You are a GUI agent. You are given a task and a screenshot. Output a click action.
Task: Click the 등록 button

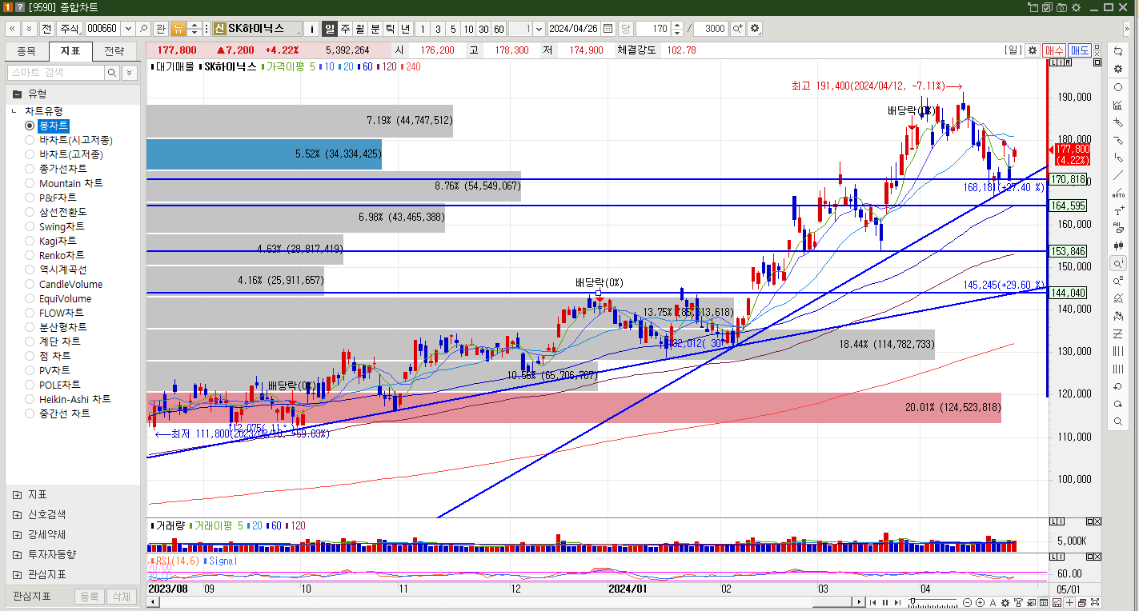(90, 597)
